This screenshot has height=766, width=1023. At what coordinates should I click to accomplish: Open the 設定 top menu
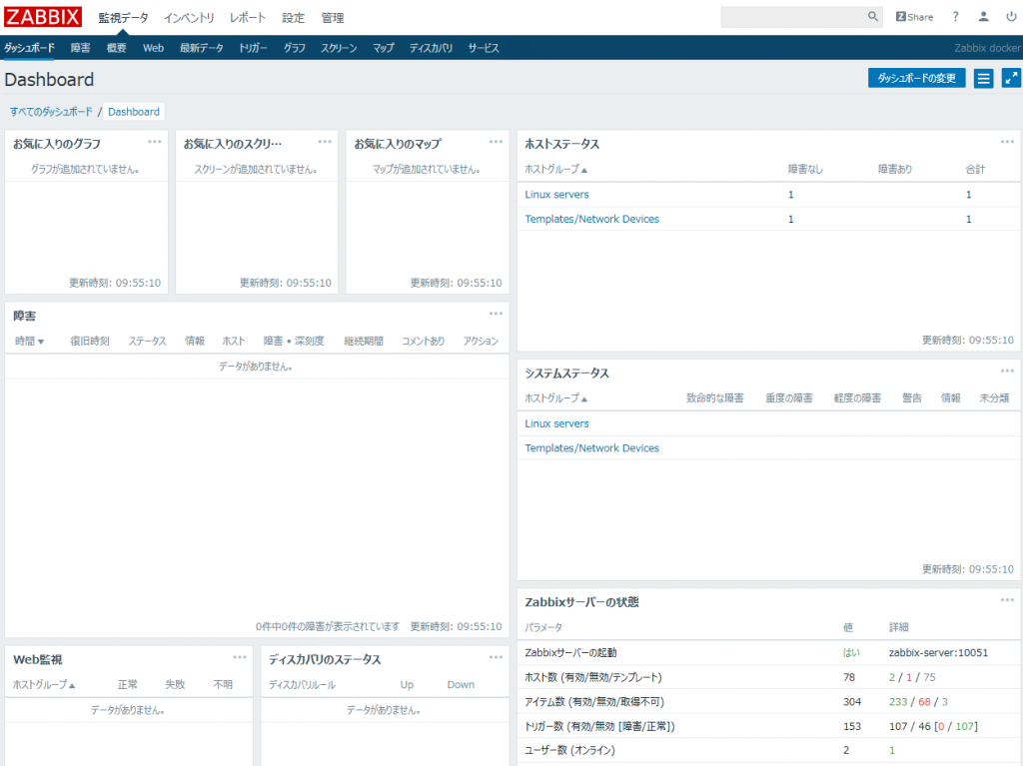point(294,18)
